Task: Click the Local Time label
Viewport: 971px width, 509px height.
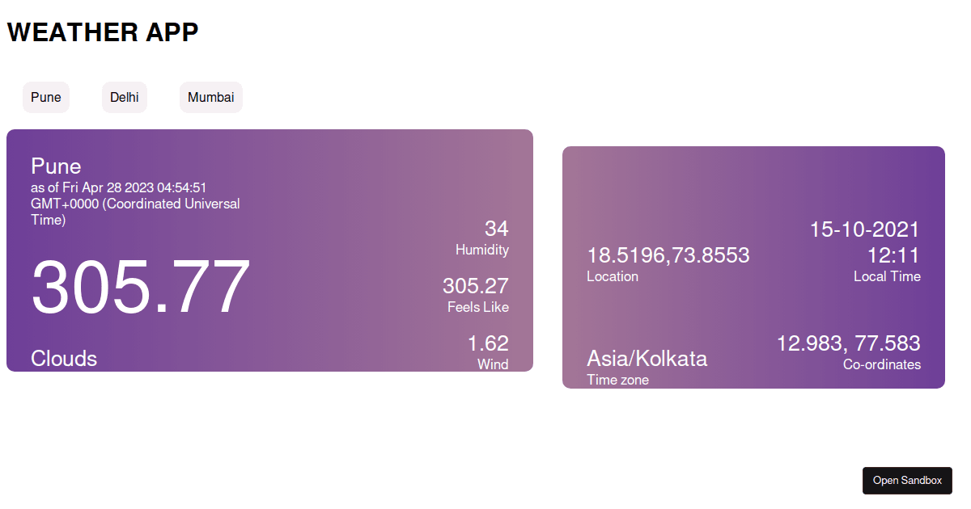Action: click(887, 276)
